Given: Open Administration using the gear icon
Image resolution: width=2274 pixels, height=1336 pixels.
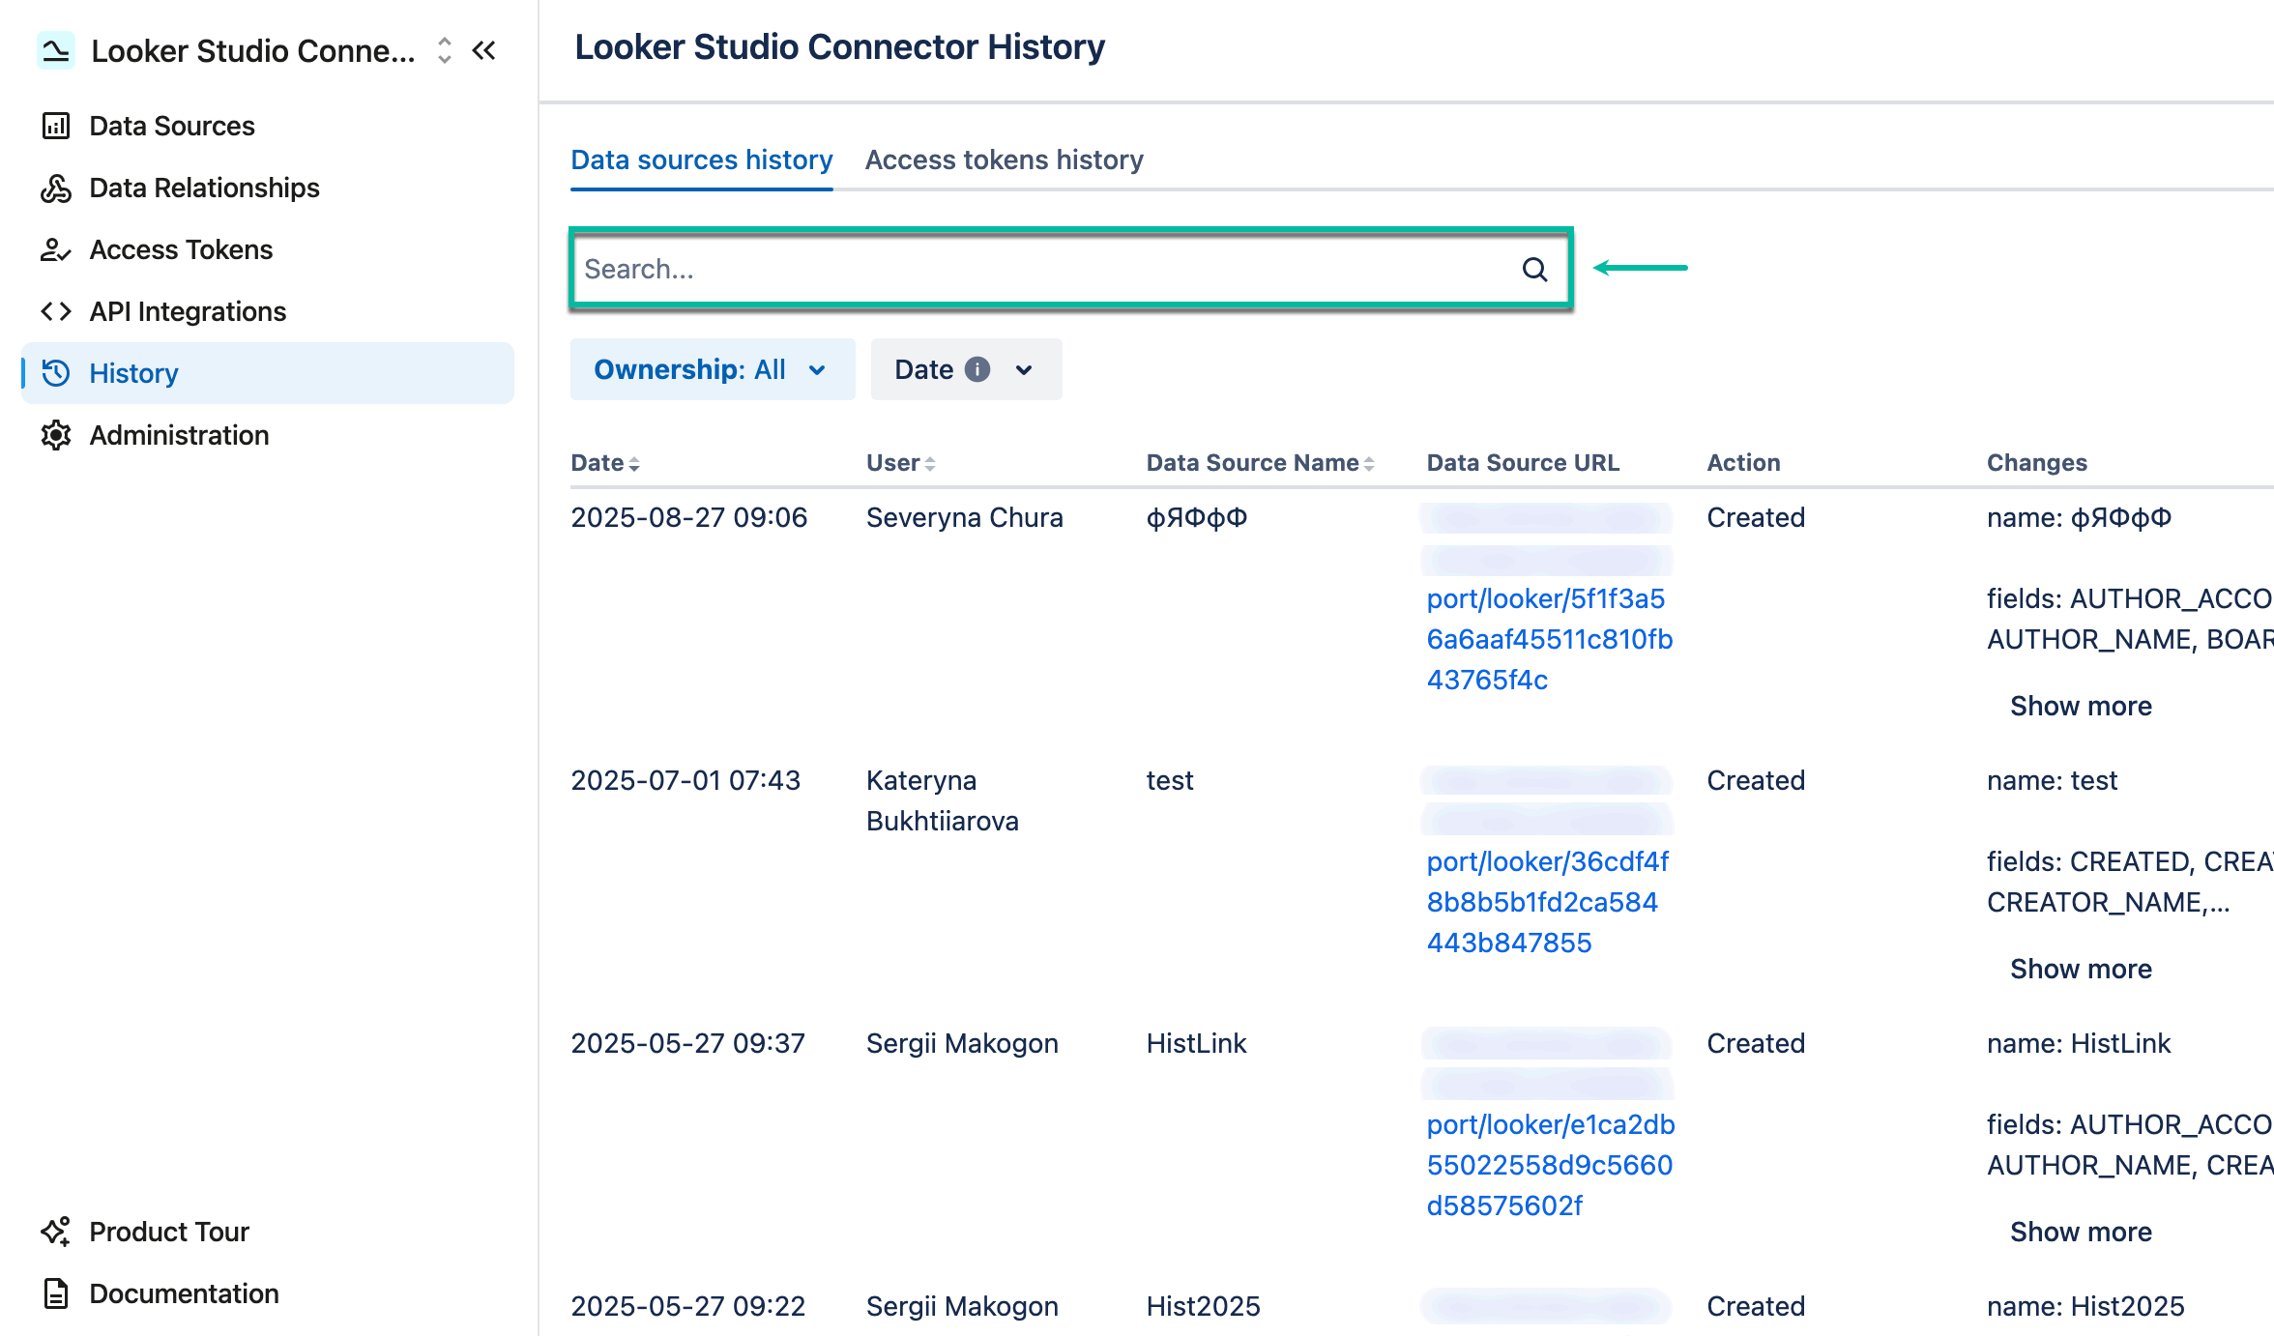Looking at the screenshot, I should (x=56, y=435).
